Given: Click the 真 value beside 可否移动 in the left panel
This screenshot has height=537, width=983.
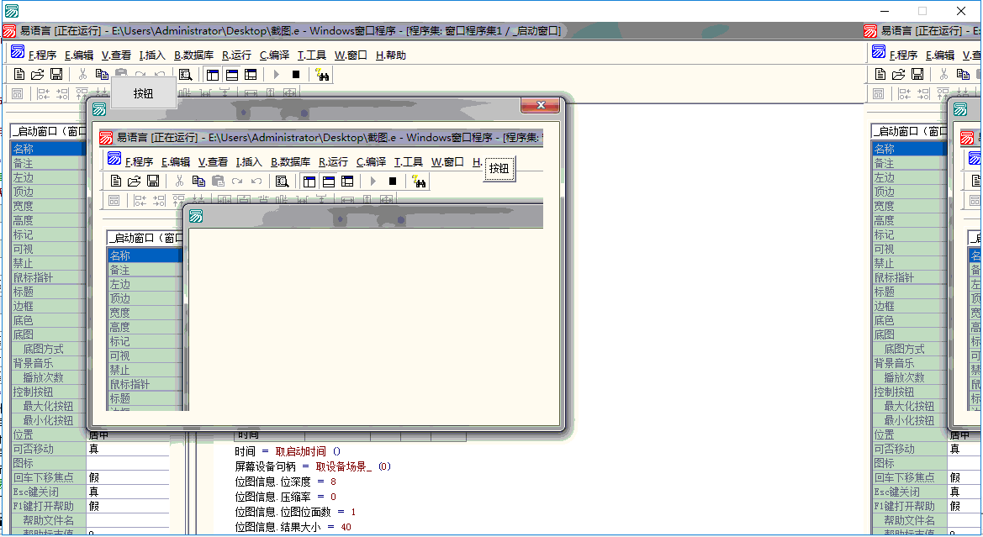Looking at the screenshot, I should (128, 449).
